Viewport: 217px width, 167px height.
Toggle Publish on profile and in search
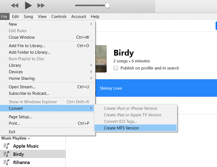[116, 68]
